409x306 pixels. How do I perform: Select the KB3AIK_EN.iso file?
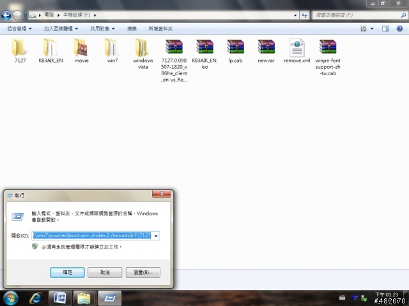tap(204, 54)
